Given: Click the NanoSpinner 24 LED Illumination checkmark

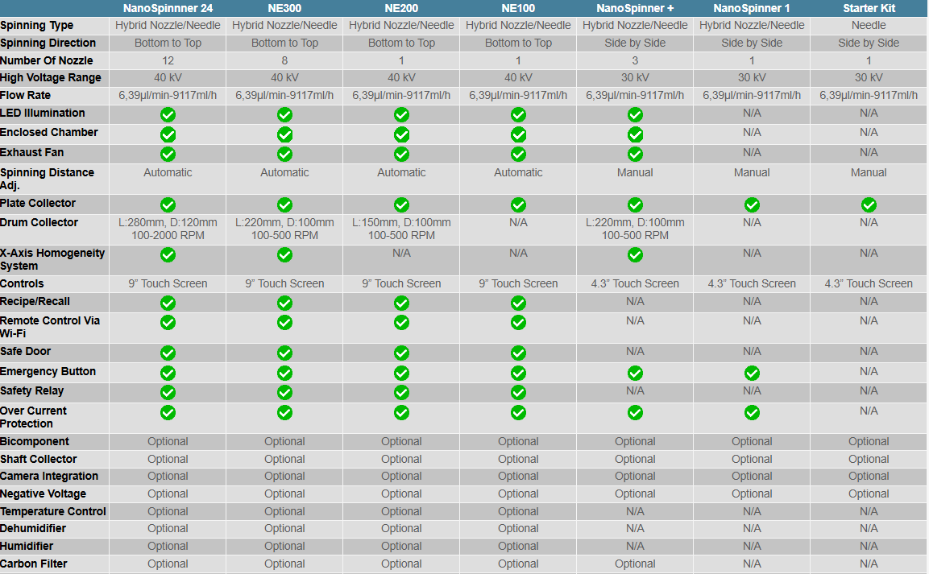Looking at the screenshot, I should pos(168,114).
